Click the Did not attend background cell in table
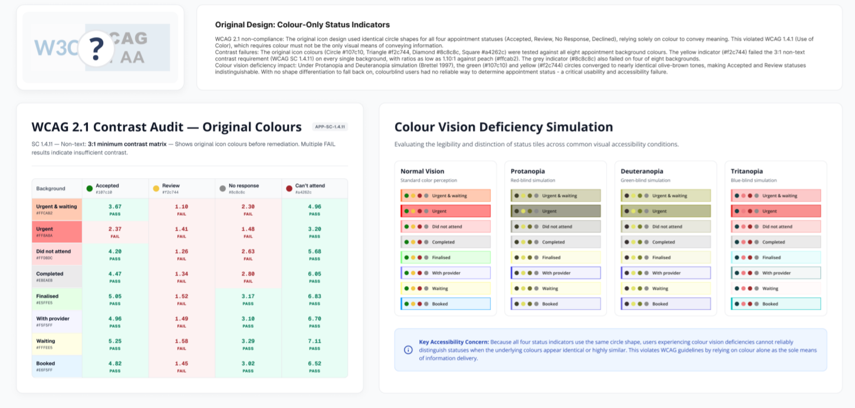Screen dimensions: 855x408 tap(57, 254)
